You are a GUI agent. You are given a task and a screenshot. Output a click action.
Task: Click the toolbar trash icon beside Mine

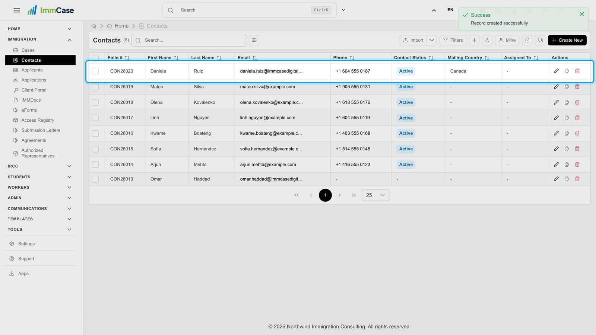[527, 40]
